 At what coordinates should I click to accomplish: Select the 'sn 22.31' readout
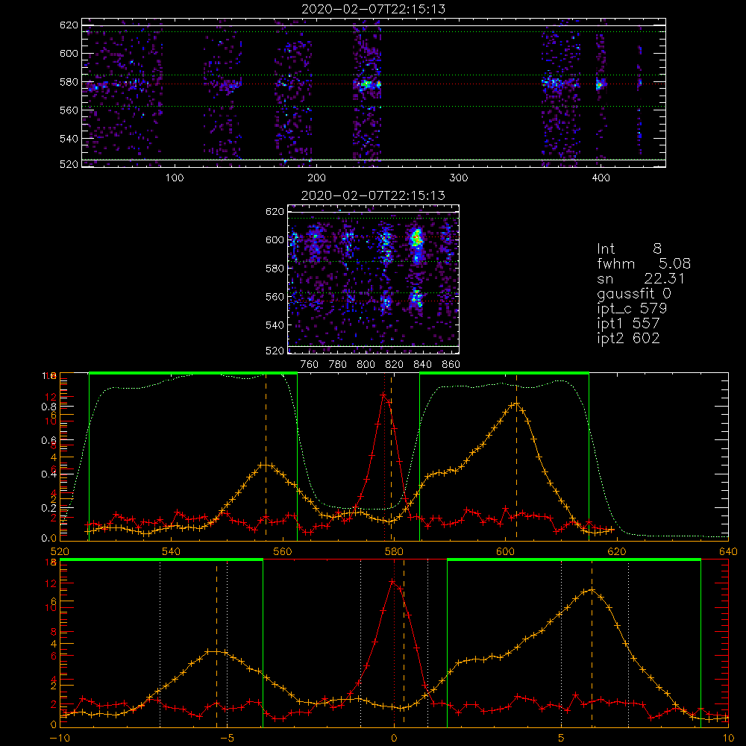[x=641, y=278]
